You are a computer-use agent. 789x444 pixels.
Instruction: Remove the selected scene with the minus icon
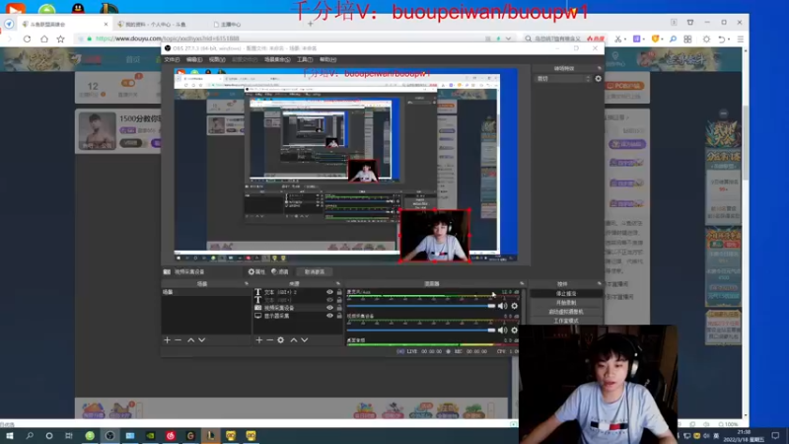[179, 340]
